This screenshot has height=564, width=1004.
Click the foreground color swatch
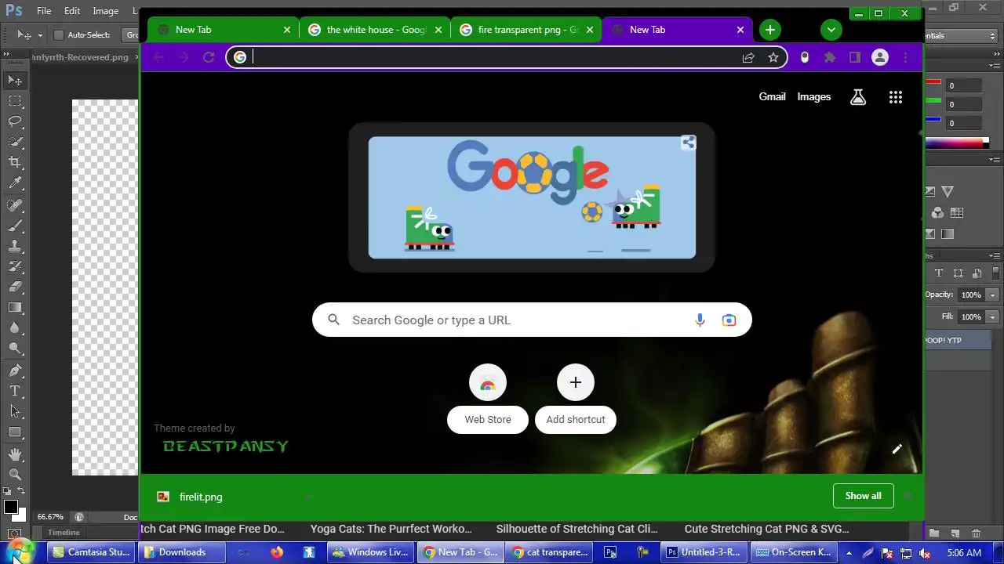[11, 507]
